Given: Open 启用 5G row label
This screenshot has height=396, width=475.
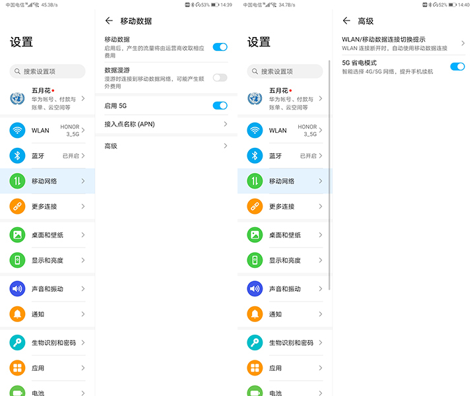Looking at the screenshot, I should point(115,106).
